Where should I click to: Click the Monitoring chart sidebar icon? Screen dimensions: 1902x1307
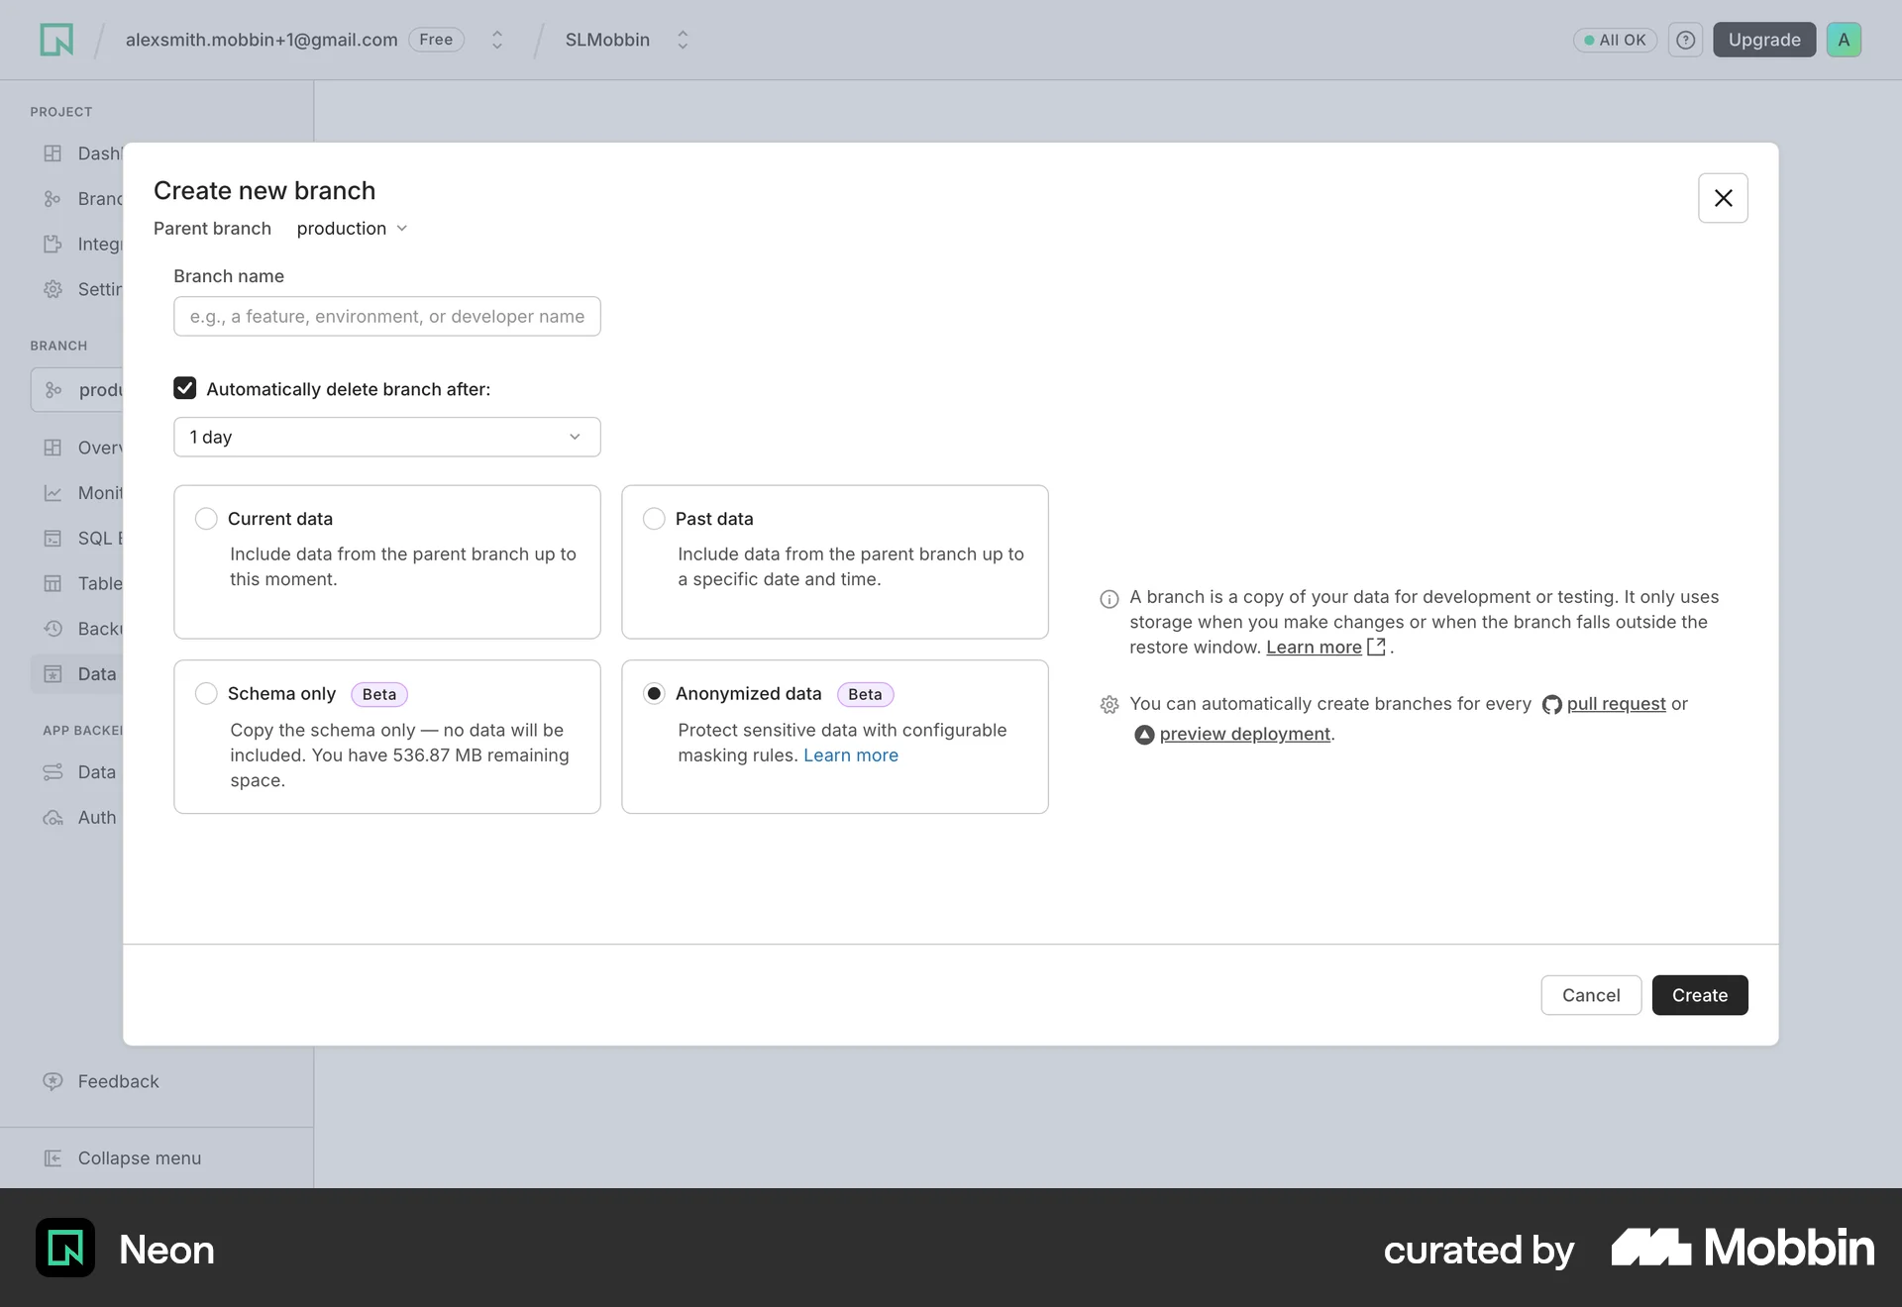click(x=53, y=493)
